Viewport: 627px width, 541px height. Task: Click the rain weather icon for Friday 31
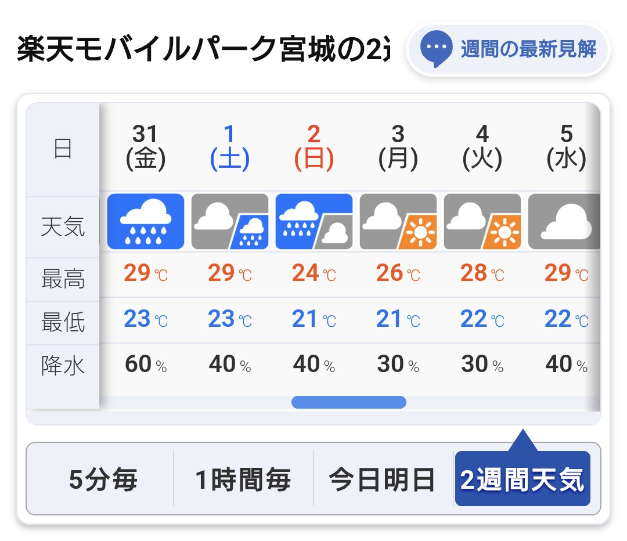146,222
